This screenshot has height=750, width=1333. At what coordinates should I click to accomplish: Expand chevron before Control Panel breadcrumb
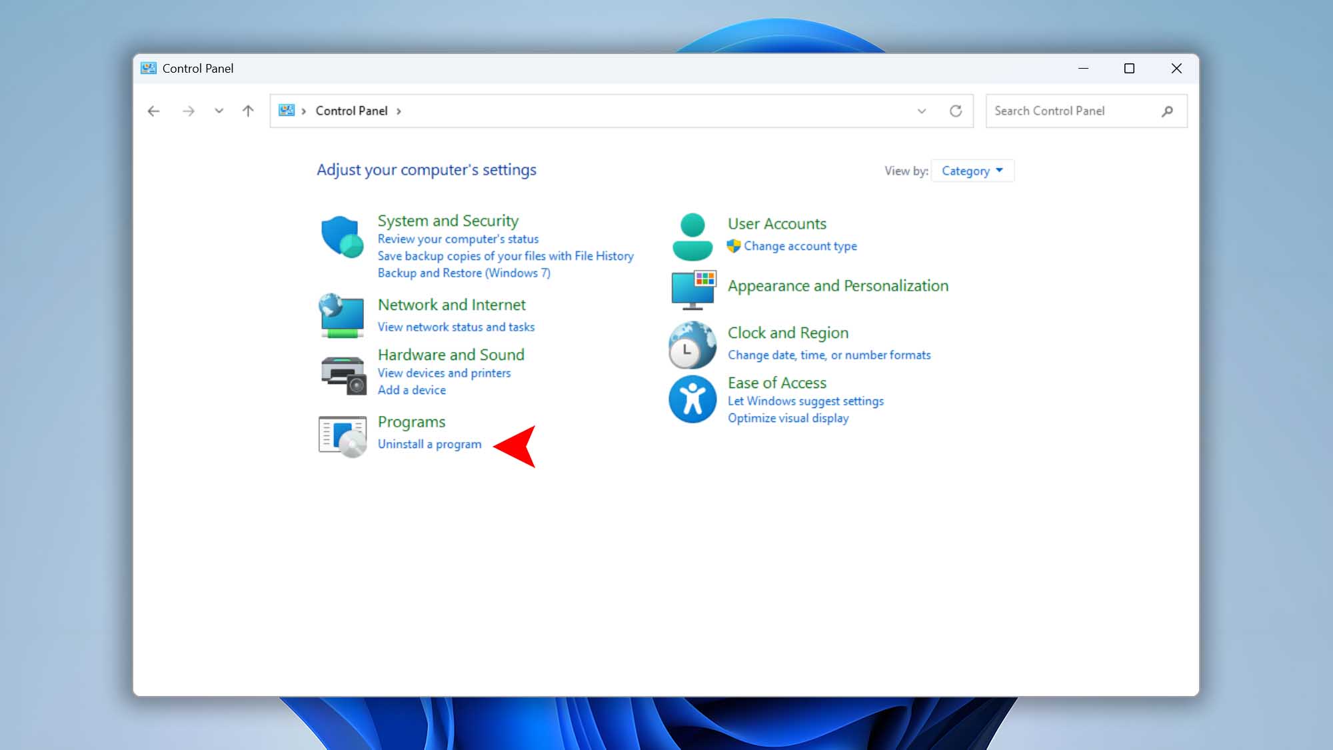[x=303, y=111]
